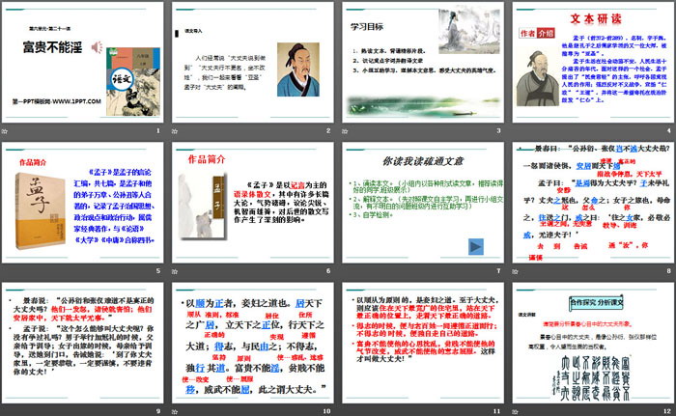This screenshot has width=676, height=416.
Task: Click the 第一PPT模板网 www.1ppt.com text on slide 1
Action: pos(56,101)
